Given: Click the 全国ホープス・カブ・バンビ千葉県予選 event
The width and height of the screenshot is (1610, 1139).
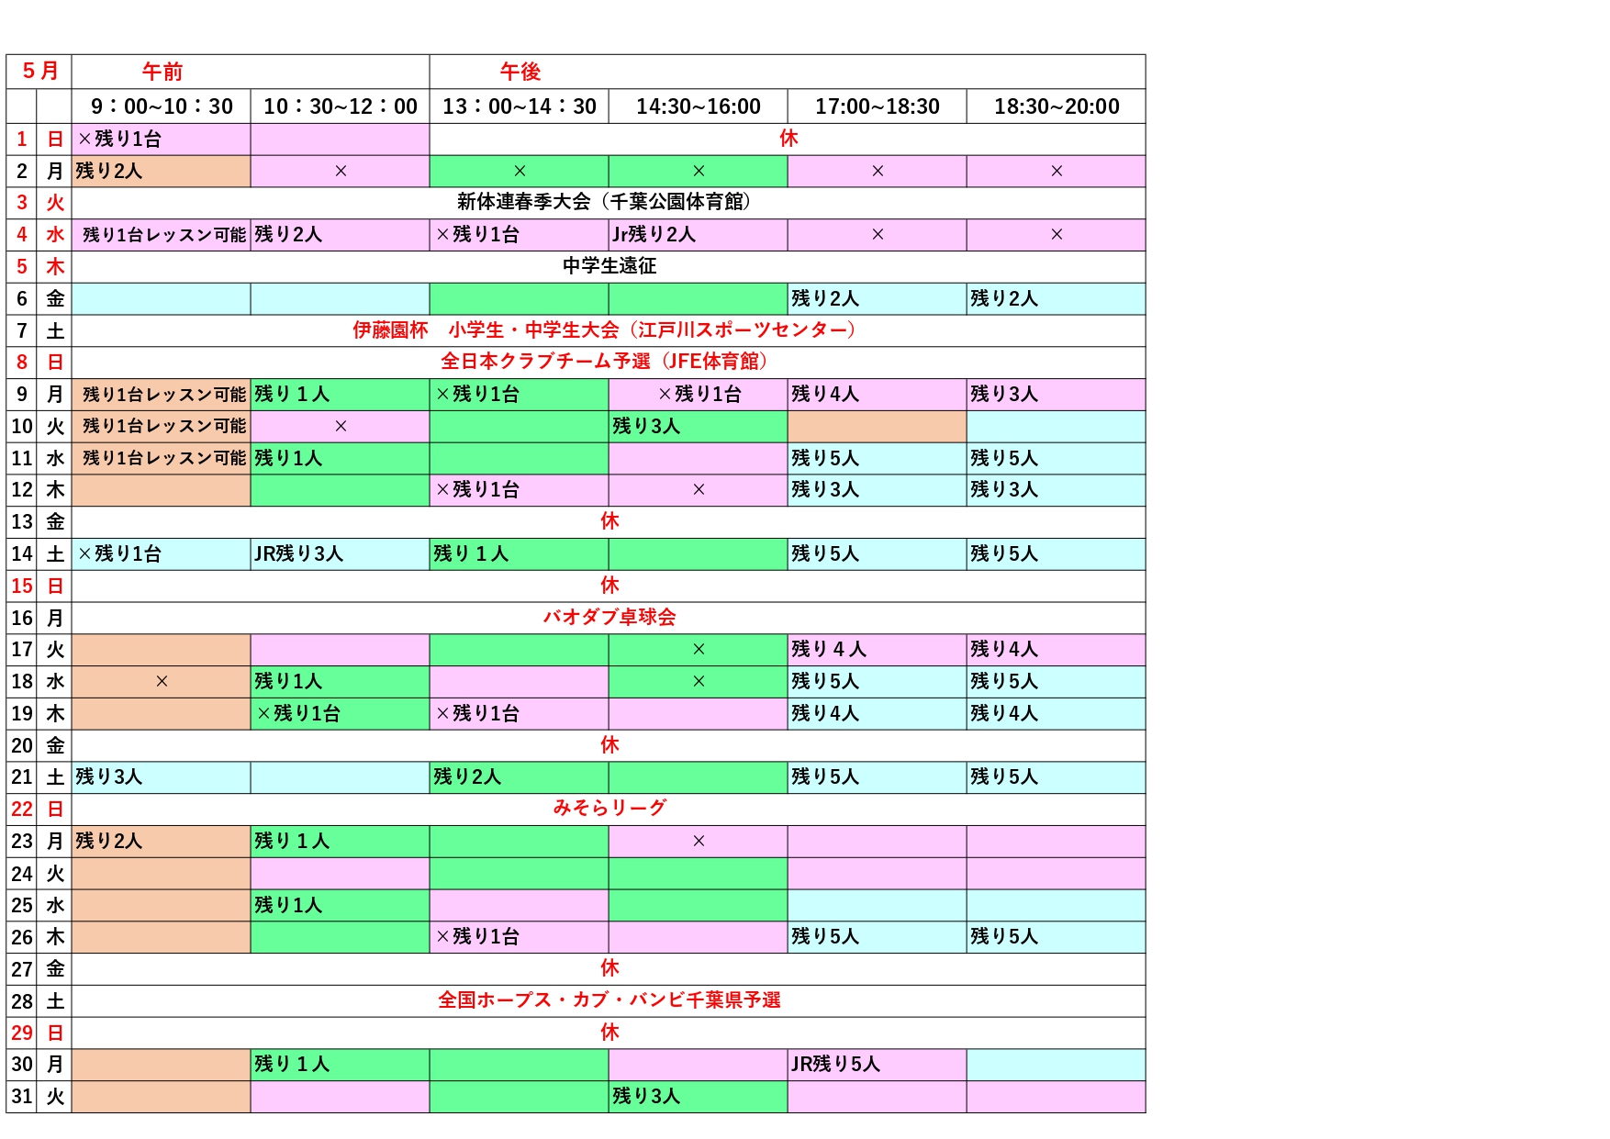Looking at the screenshot, I should pyautogui.click(x=609, y=1000).
